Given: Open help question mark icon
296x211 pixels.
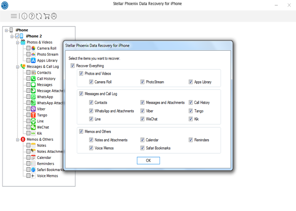Looking at the screenshot, I should pos(32,16).
